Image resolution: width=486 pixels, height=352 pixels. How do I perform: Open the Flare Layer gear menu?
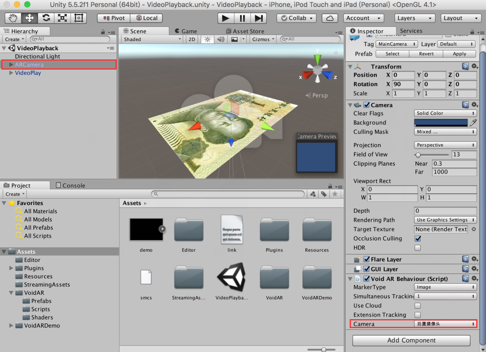click(474, 259)
